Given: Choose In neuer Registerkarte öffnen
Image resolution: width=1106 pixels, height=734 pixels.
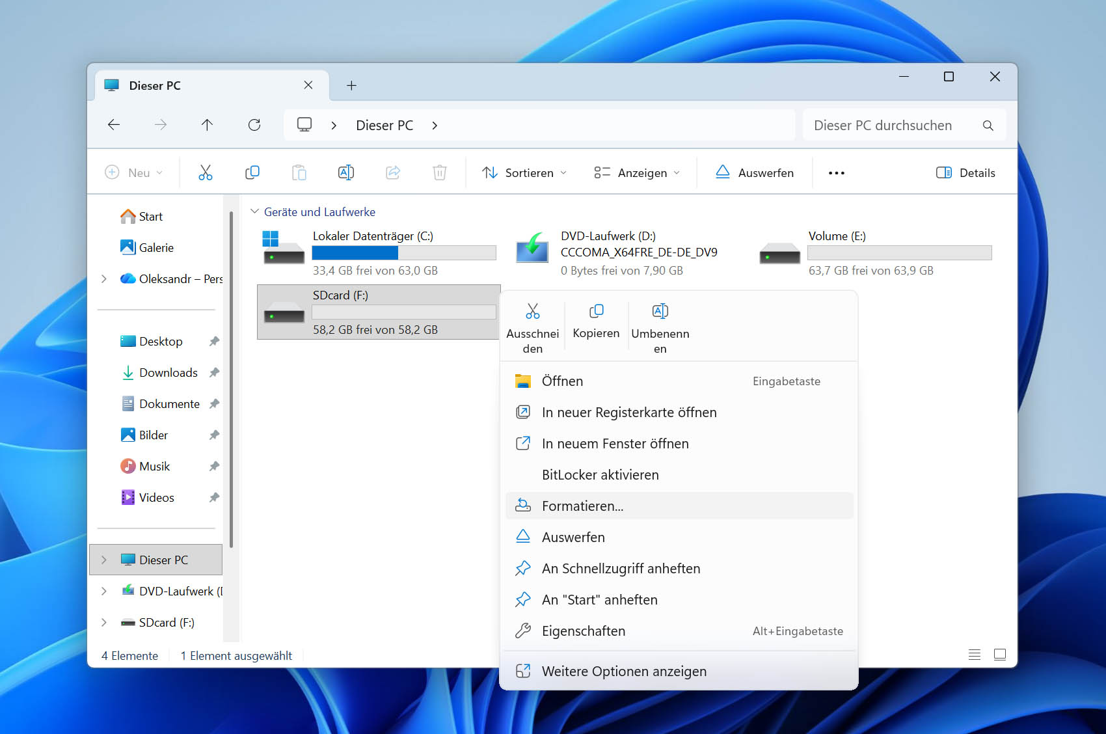Looking at the screenshot, I should click(x=679, y=413).
